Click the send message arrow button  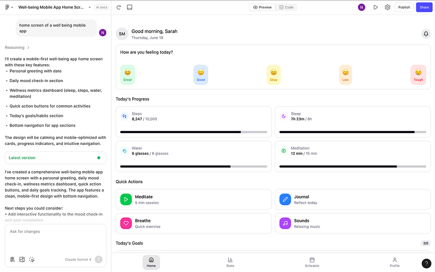(99, 260)
